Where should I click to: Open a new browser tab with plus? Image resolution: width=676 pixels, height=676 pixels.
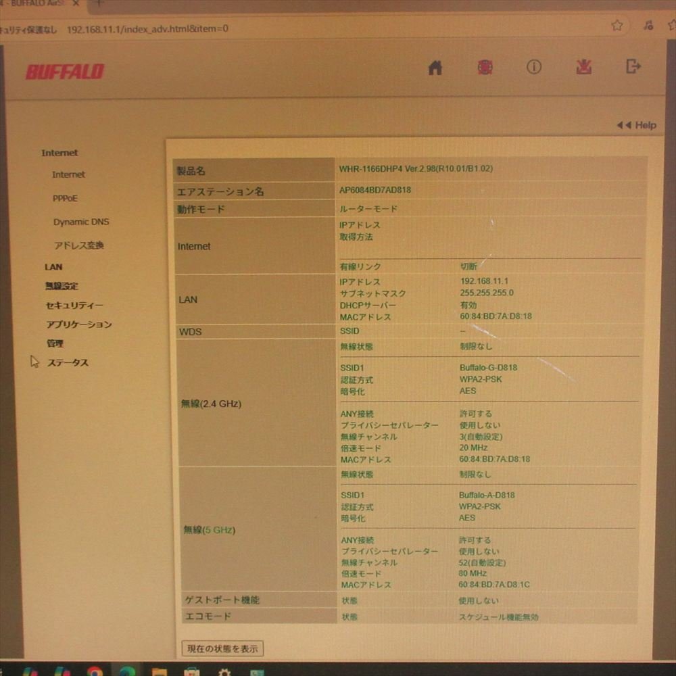tap(99, 3)
